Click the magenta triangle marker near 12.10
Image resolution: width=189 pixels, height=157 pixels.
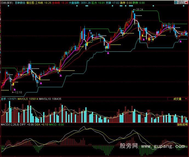[x=15, y=89]
